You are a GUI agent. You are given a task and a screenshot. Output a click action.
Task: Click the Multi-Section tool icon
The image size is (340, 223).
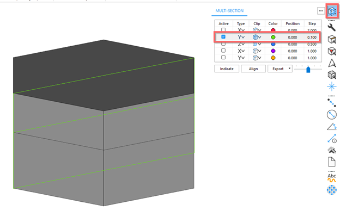pyautogui.click(x=331, y=11)
